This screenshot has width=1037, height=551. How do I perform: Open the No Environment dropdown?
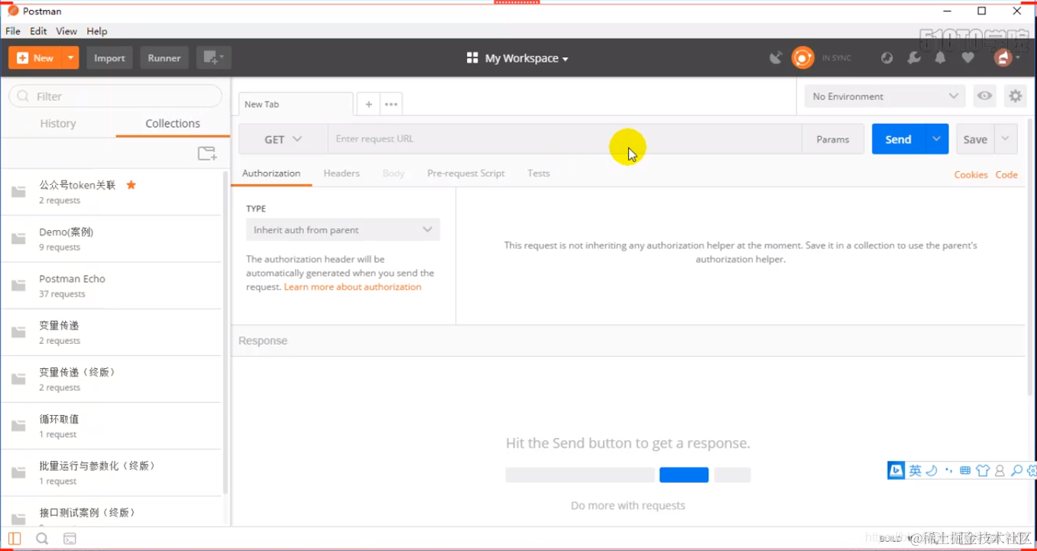click(x=885, y=96)
